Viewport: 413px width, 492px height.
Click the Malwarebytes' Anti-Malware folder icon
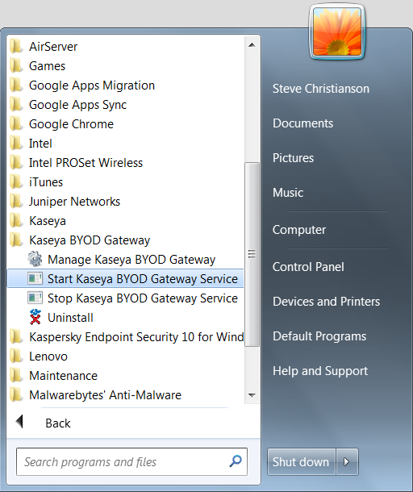(x=15, y=395)
